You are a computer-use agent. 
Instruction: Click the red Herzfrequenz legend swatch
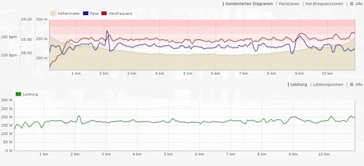tap(104, 13)
